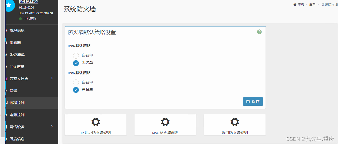Click 系统防火墙 breadcrumb entry
Screen dimensions: 338x144
pyautogui.click(x=330, y=5)
